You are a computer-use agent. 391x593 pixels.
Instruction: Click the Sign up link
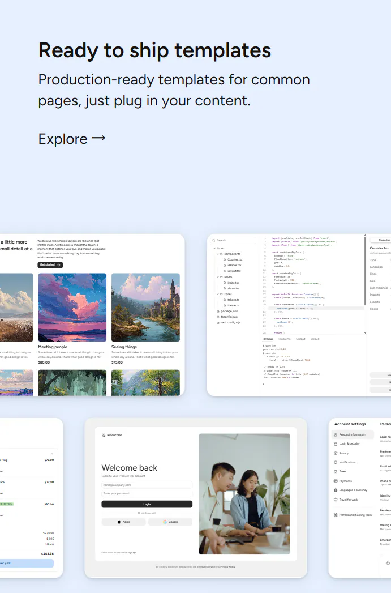click(x=131, y=553)
